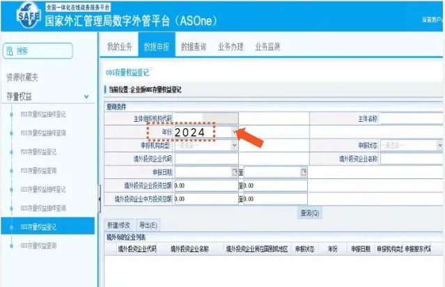Viewport: 445px width, 287px height.
Task: Switch to the 我的业务 tab
Action: pos(120,47)
